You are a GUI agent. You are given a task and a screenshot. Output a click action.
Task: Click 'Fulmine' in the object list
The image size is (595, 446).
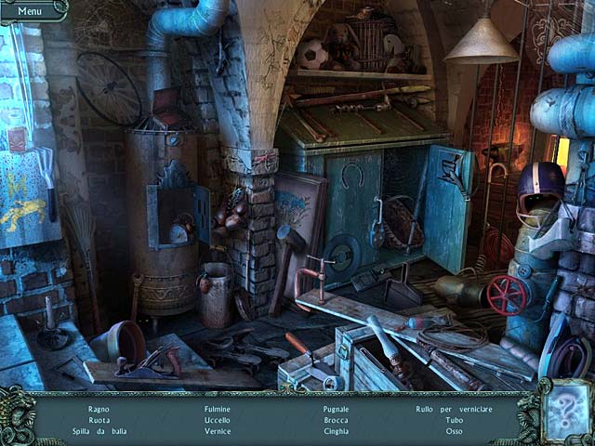[218, 409]
